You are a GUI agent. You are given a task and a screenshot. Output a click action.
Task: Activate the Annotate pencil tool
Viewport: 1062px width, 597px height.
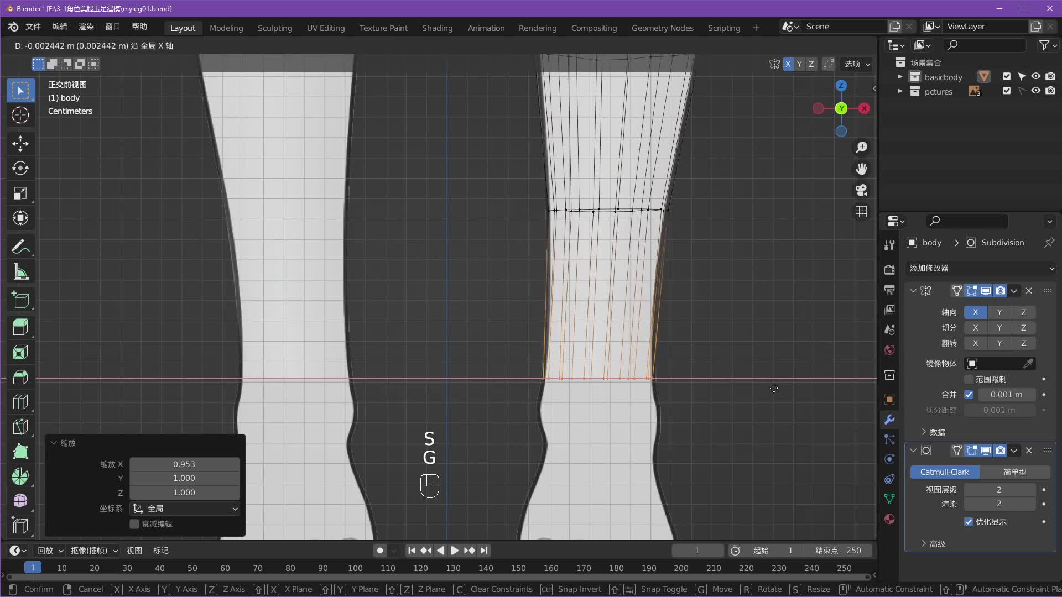tap(20, 247)
